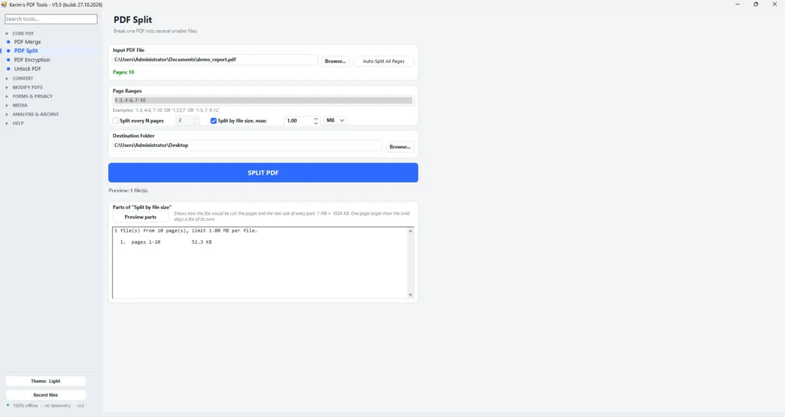Expand the CONVERT category
The width and height of the screenshot is (785, 417).
pyautogui.click(x=23, y=79)
